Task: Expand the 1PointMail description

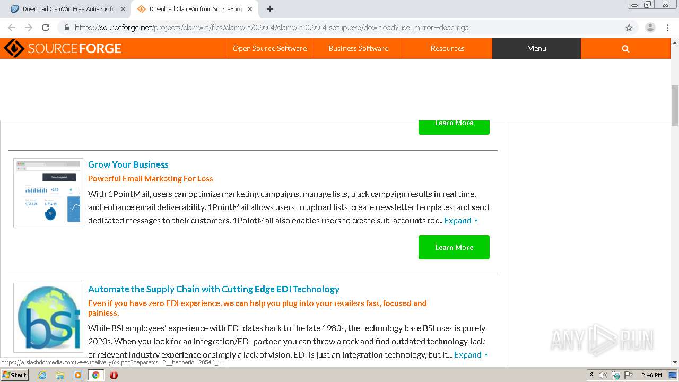Action: [x=461, y=220]
